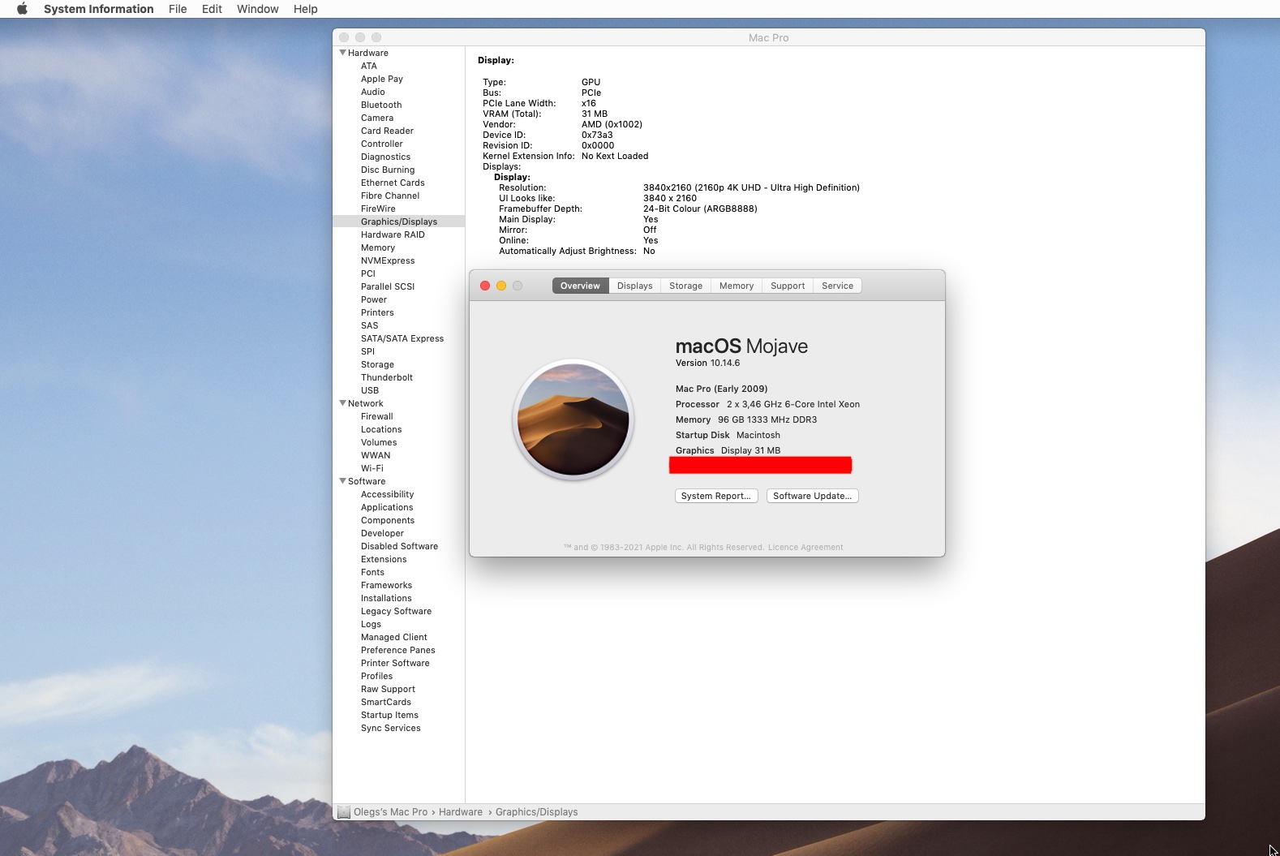Collapse the Network section triangle
Image resolution: width=1280 pixels, height=856 pixels.
click(342, 403)
